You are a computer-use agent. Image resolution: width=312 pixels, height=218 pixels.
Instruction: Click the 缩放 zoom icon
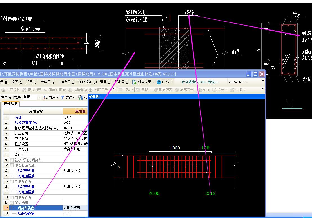[x=214, y=90]
